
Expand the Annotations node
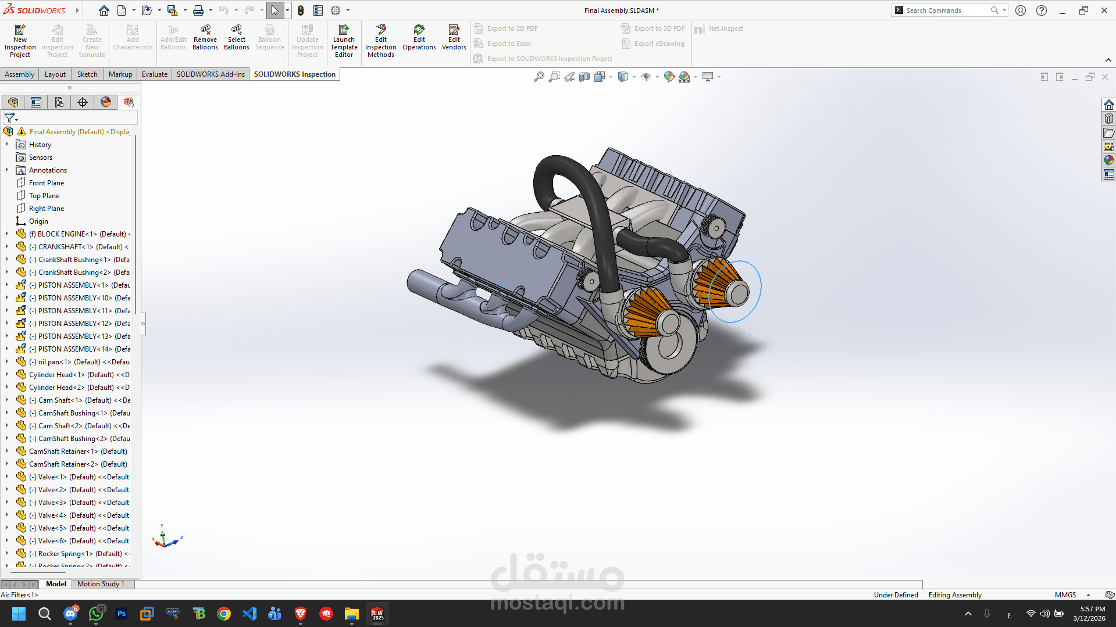coord(7,170)
